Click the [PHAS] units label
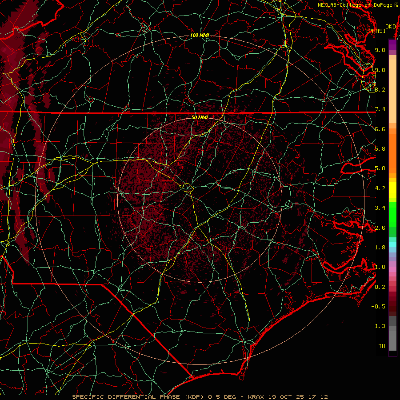The width and height of the screenshot is (400, 400). (376, 31)
